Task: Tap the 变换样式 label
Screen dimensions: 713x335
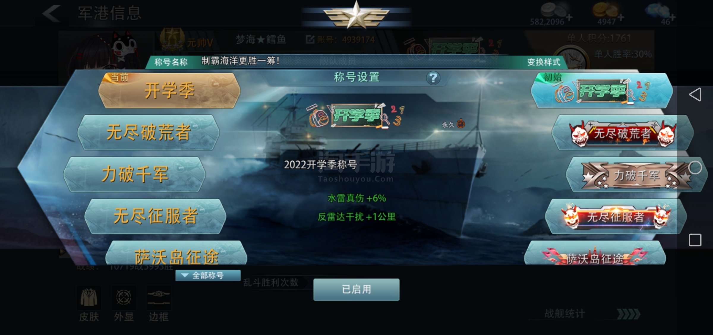Action: [544, 62]
